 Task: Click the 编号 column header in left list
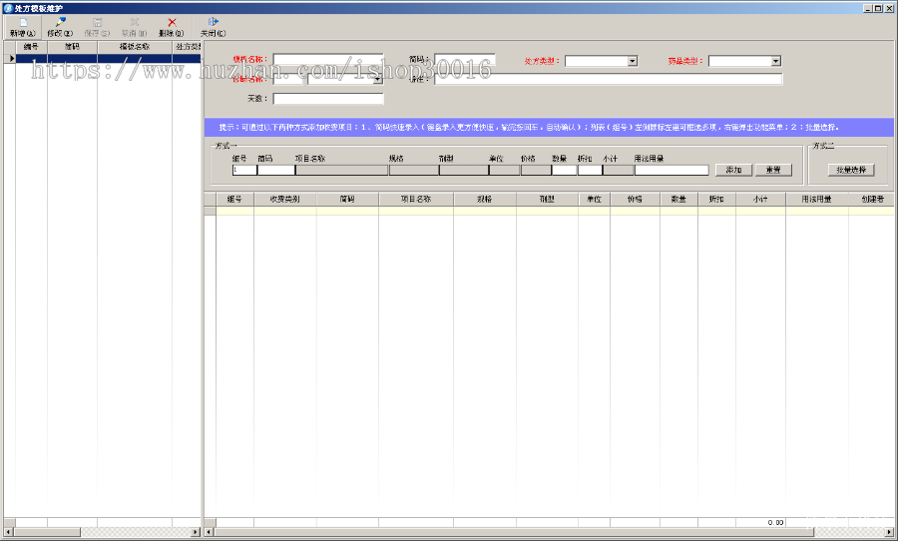[x=31, y=47]
